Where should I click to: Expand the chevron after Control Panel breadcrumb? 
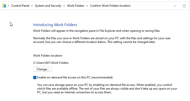click(32, 6)
